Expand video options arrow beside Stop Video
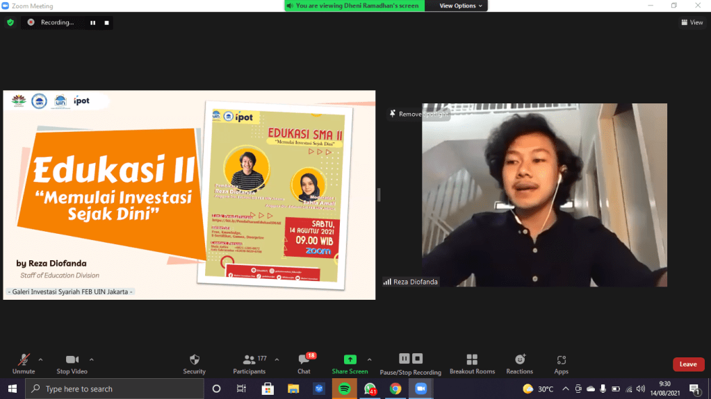The width and height of the screenshot is (711, 399). pos(92,359)
